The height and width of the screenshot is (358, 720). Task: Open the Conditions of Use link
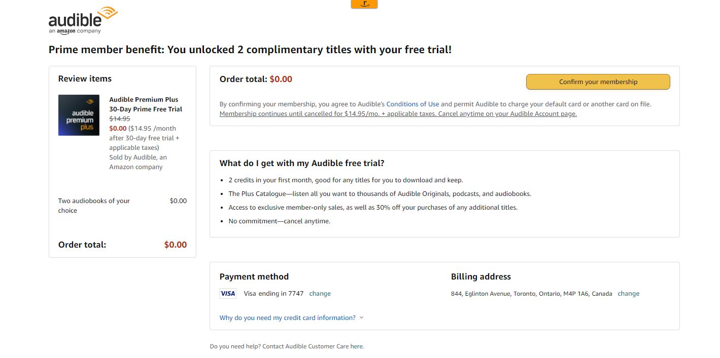[x=413, y=104]
